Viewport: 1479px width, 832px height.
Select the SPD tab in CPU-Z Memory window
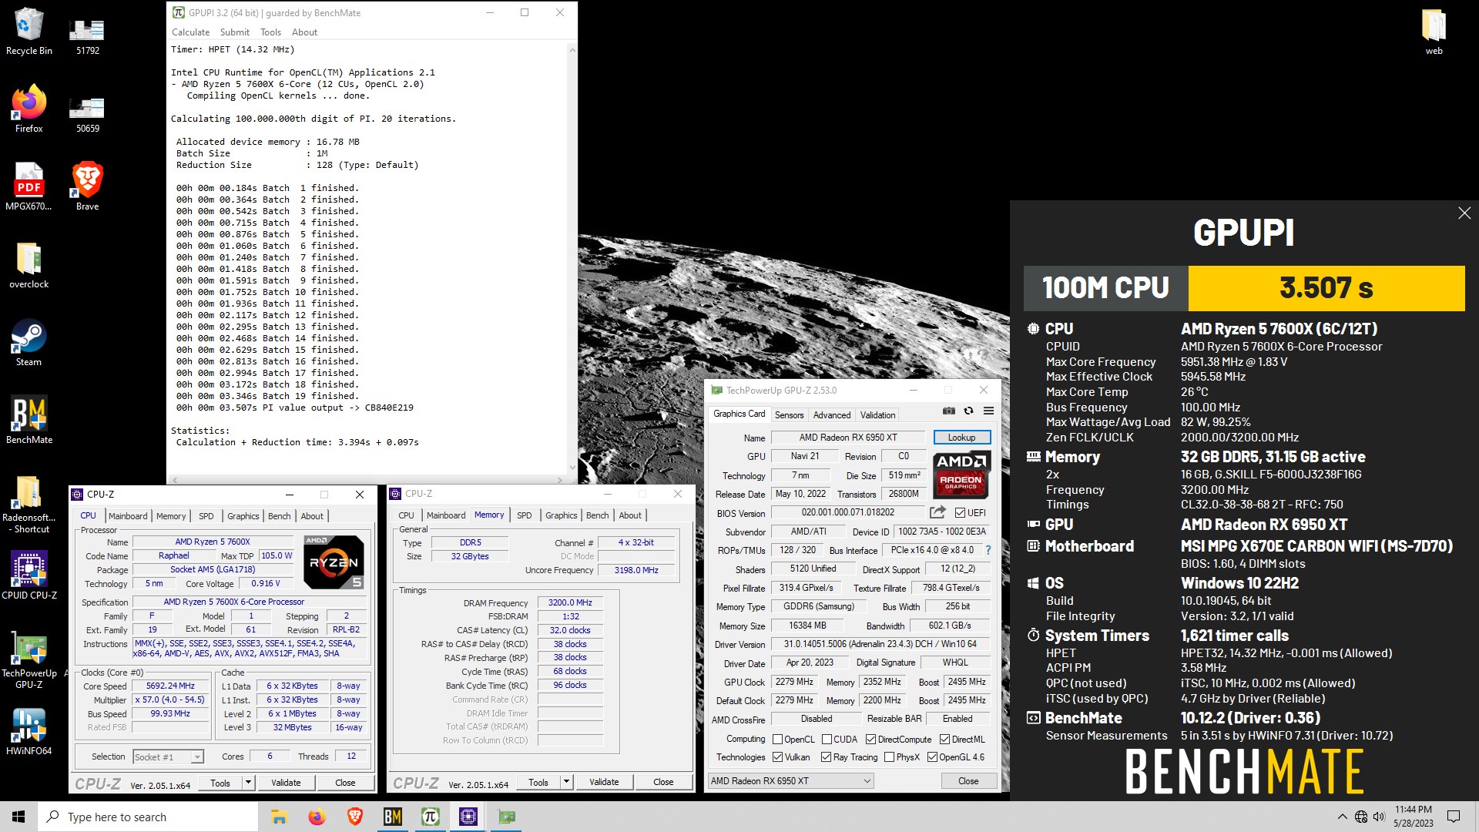[524, 515]
